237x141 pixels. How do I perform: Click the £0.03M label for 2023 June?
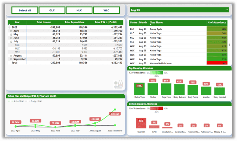(55, 123)
